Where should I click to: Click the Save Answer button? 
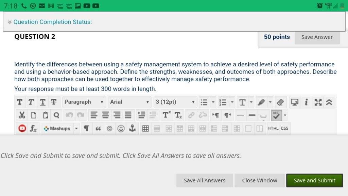click(317, 37)
